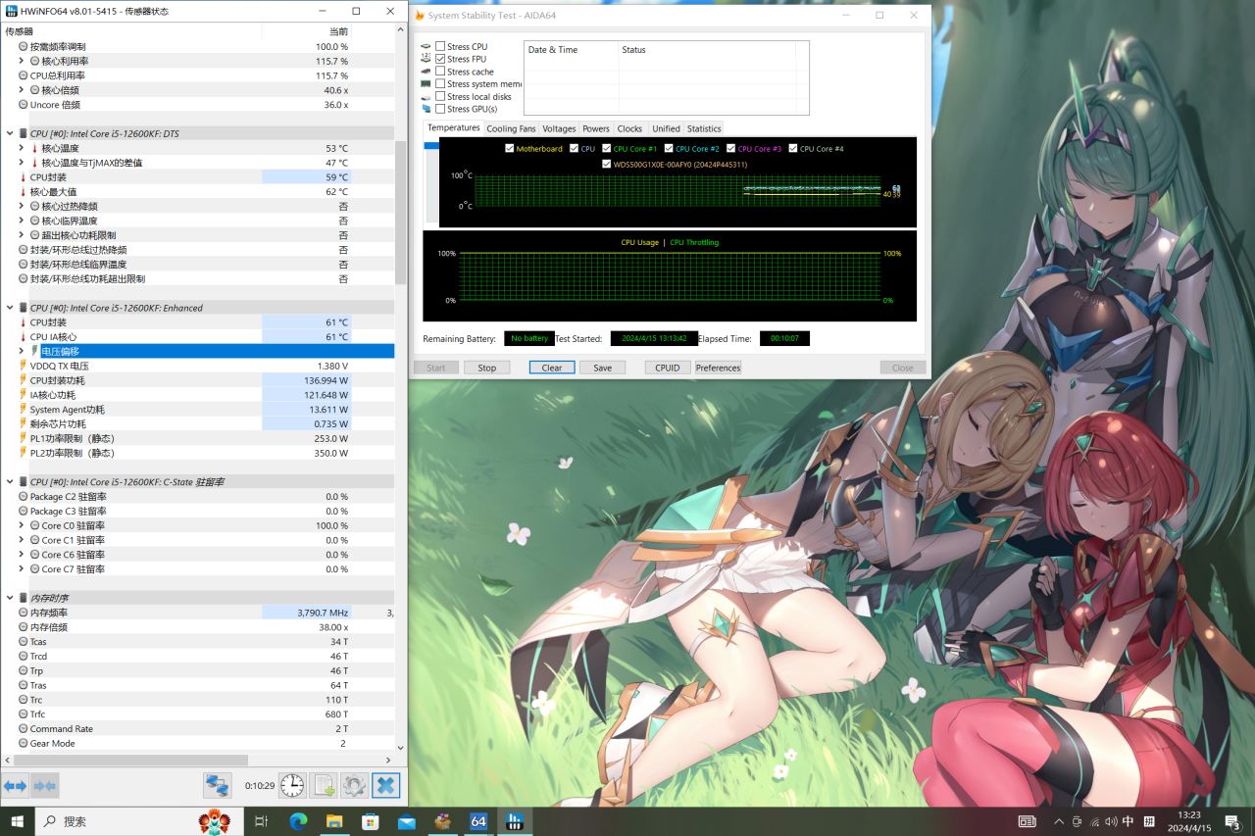Enable the Stress GPU(s) checkbox
The image size is (1255, 836).
[440, 109]
